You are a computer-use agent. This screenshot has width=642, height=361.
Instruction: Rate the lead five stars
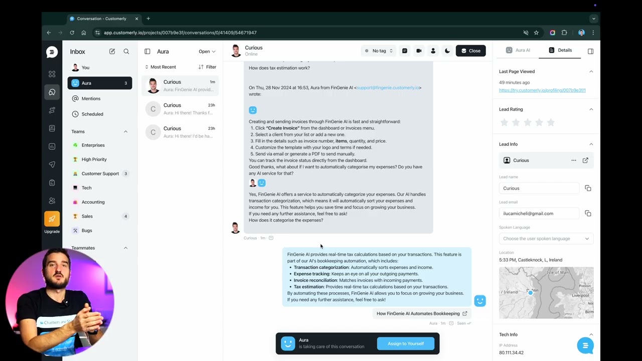click(x=551, y=122)
